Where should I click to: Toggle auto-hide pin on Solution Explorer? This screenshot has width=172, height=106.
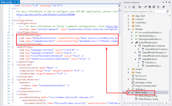[x=166, y=2]
